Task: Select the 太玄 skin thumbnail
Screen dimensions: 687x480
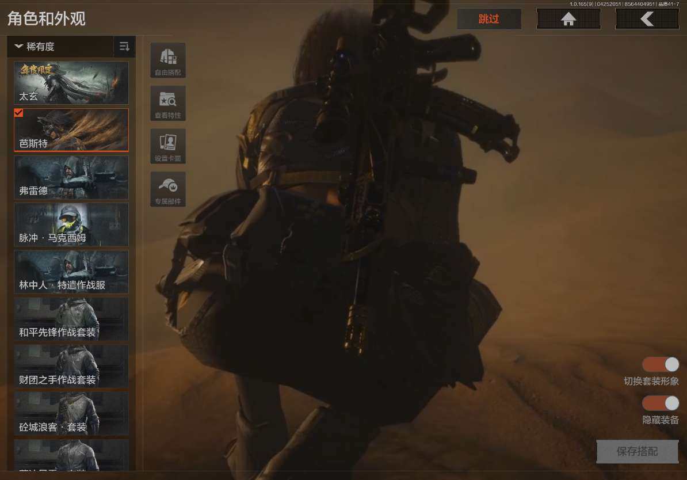Action: point(71,83)
